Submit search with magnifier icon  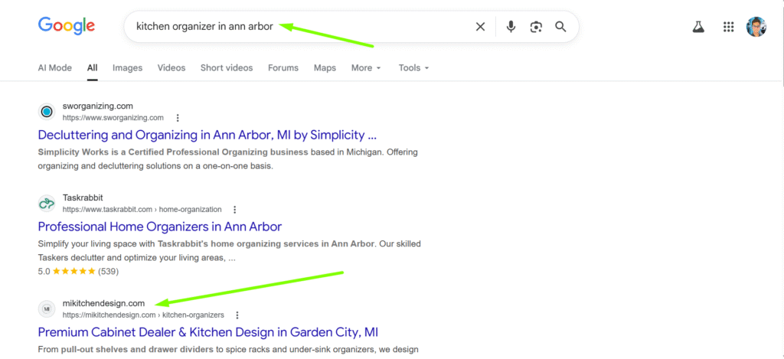560,27
